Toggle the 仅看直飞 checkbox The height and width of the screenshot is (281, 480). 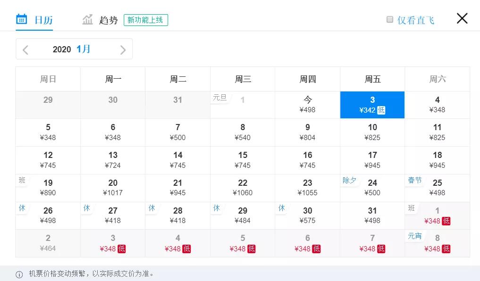(390, 19)
